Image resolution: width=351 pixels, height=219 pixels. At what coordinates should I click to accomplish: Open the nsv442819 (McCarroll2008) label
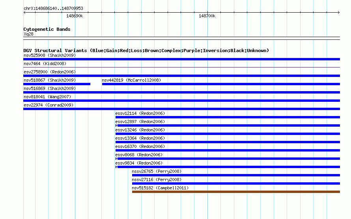tap(131, 80)
